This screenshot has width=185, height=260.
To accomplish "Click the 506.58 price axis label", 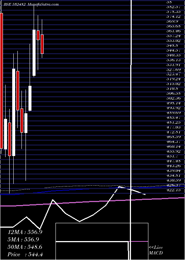I will click(x=174, y=94).
